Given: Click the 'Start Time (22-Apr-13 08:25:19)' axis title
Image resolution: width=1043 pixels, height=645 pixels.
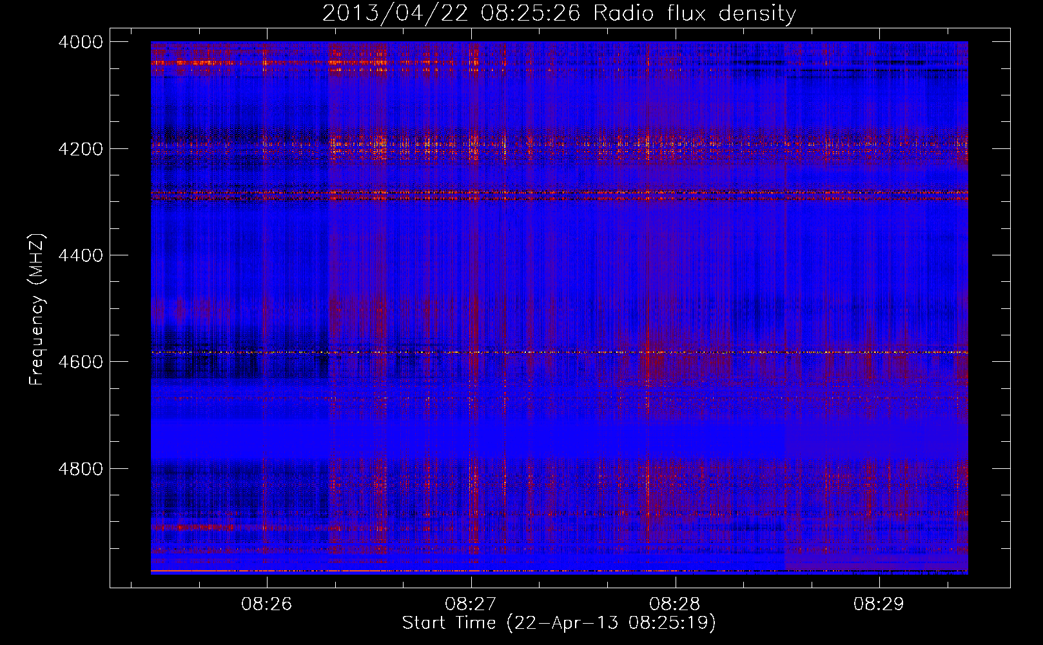Looking at the screenshot, I should point(559,623).
